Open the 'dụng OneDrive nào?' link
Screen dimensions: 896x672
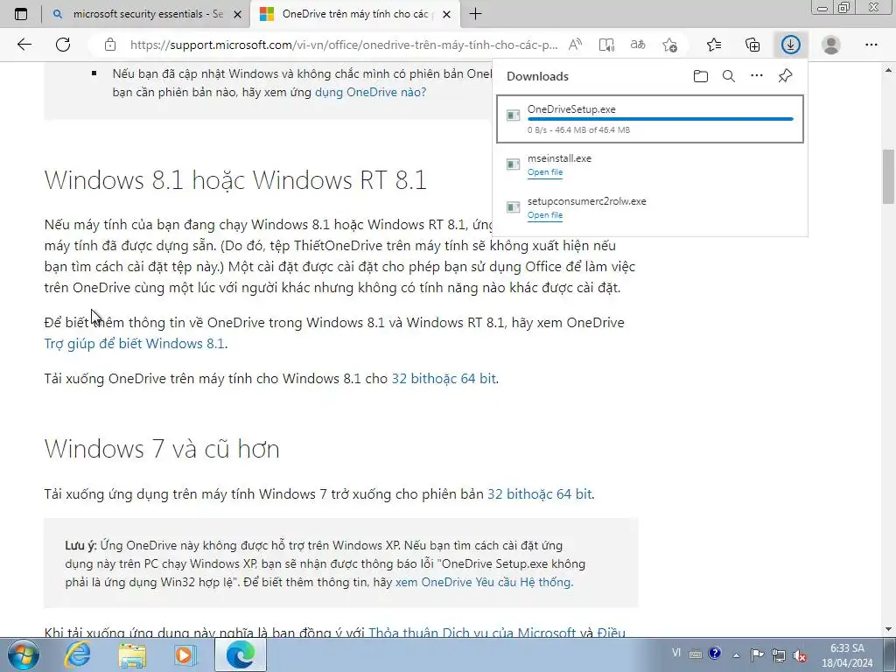coord(370,92)
